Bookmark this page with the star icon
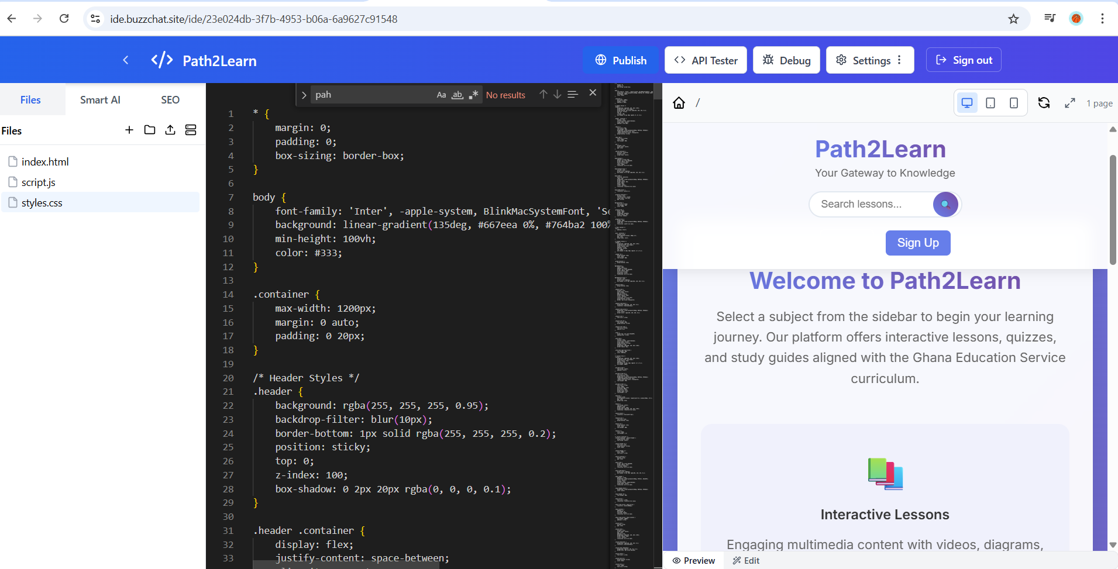 [1013, 19]
